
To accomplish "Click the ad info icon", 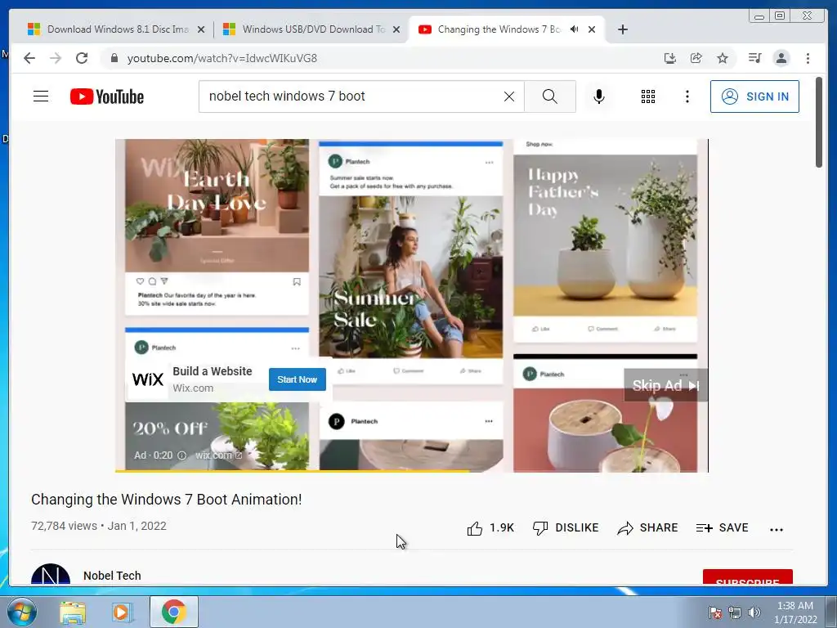I will point(181,455).
